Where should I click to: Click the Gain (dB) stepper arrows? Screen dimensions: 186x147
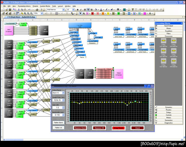[63, 108]
